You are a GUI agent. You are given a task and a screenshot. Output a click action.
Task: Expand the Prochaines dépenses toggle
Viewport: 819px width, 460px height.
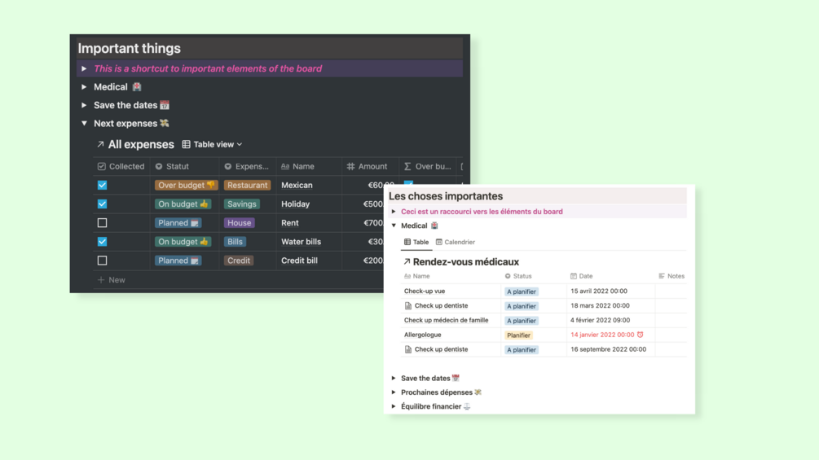394,392
